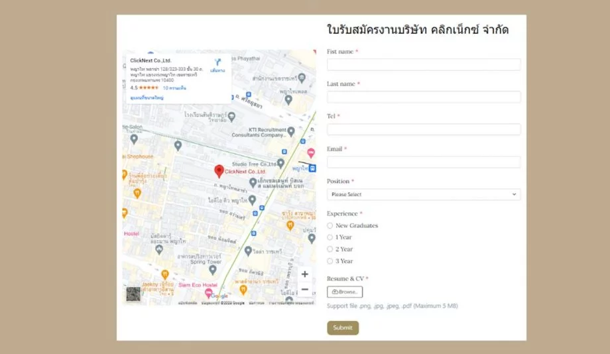Zoom out the map with minus button
Image resolution: width=610 pixels, height=354 pixels.
(x=304, y=290)
